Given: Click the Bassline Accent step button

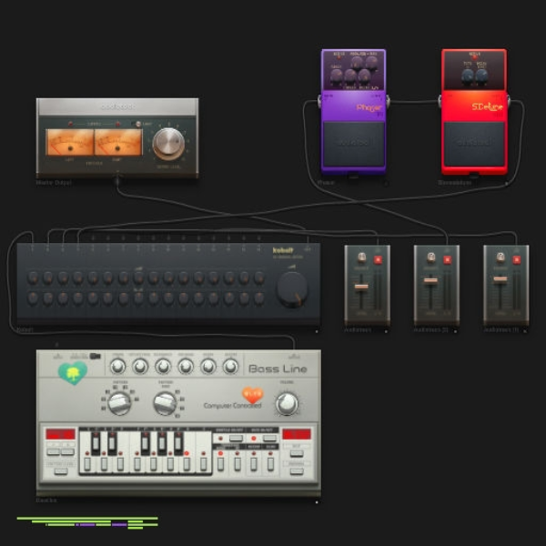Looking at the screenshot, I should tap(254, 464).
